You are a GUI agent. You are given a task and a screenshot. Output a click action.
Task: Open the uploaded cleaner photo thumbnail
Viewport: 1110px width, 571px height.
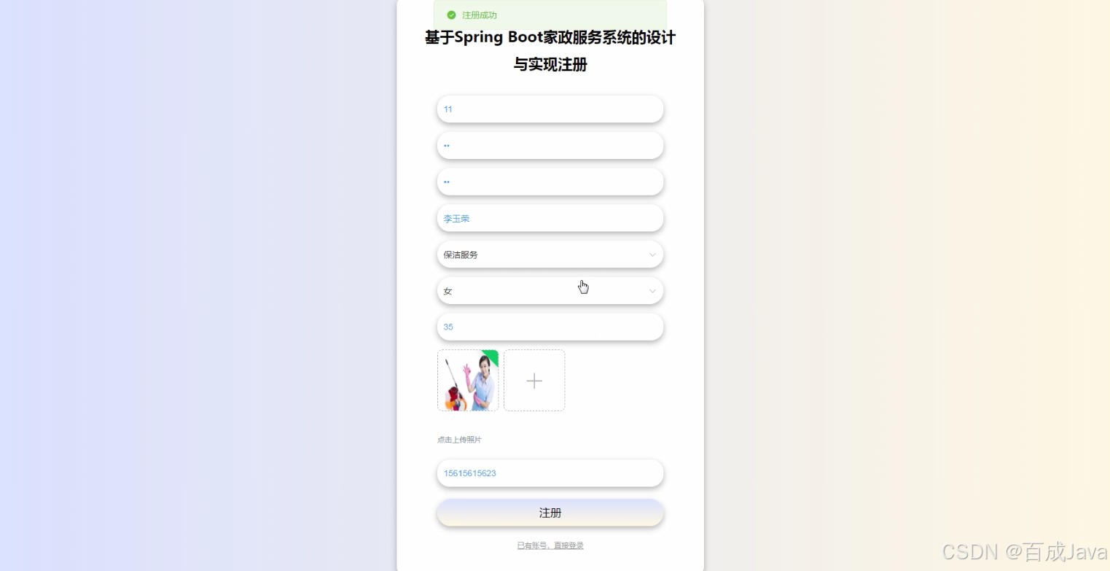click(468, 381)
